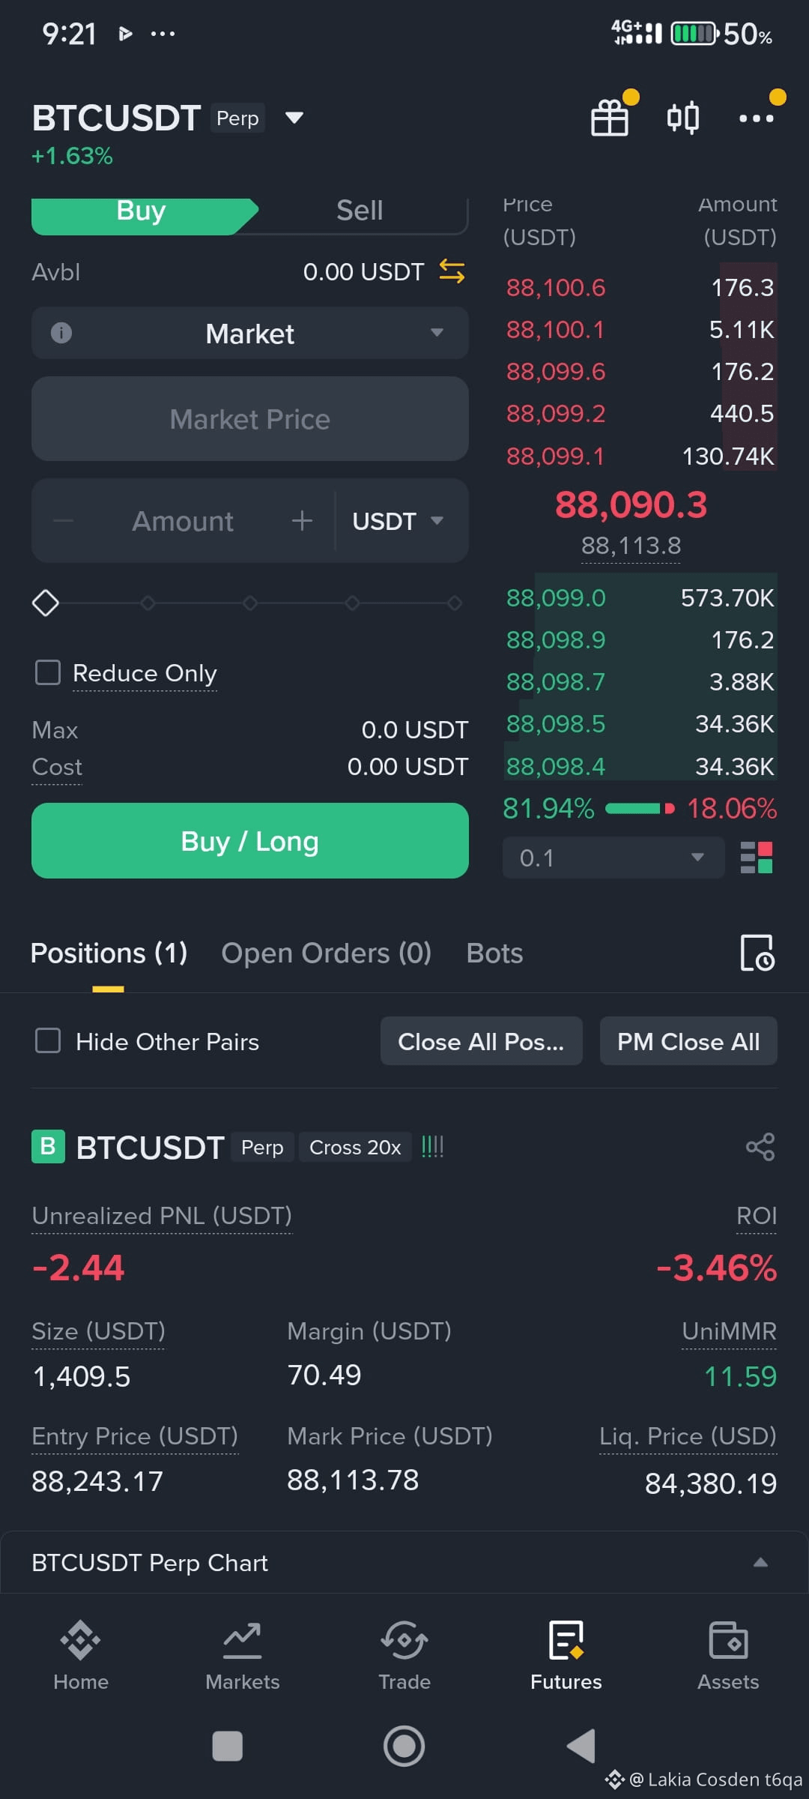Image resolution: width=809 pixels, height=1799 pixels.
Task: Open the candlestick chart icon
Action: [683, 118]
